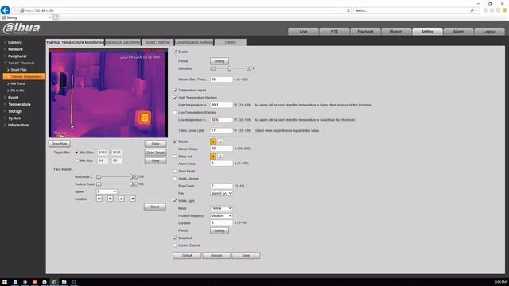Viewport: 509px width, 286px height.
Task: Click the Default button
Action: click(x=187, y=256)
